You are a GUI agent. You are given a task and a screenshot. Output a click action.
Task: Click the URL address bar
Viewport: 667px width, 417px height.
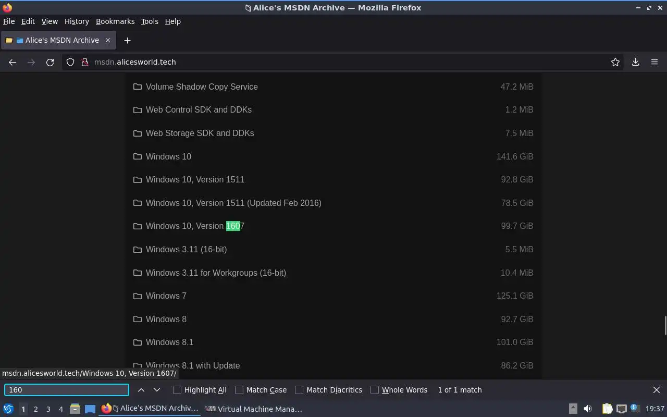click(344, 62)
